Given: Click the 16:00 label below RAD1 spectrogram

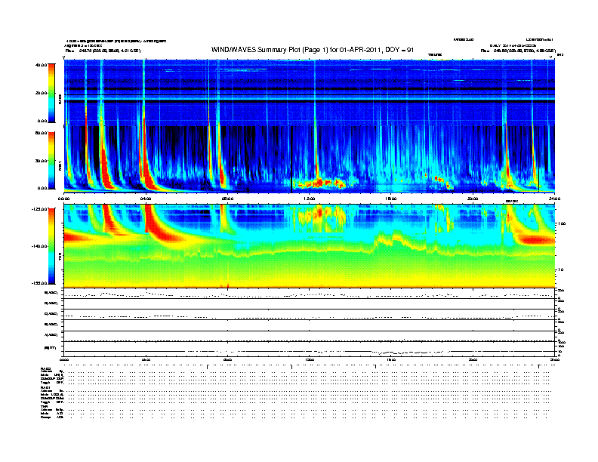Looking at the screenshot, I should 391,199.
